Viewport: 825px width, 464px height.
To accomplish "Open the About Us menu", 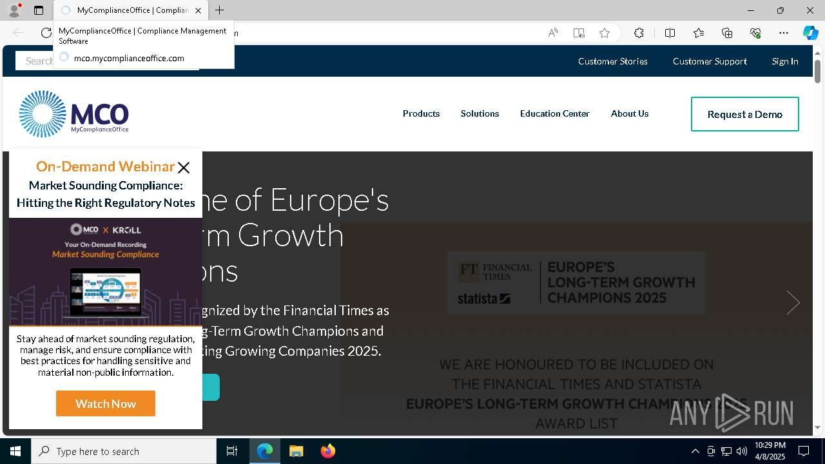I will [x=630, y=113].
